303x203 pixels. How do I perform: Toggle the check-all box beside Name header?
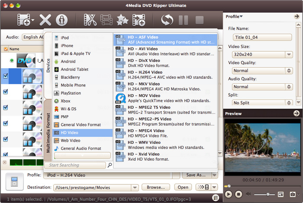[x=6, y=49]
